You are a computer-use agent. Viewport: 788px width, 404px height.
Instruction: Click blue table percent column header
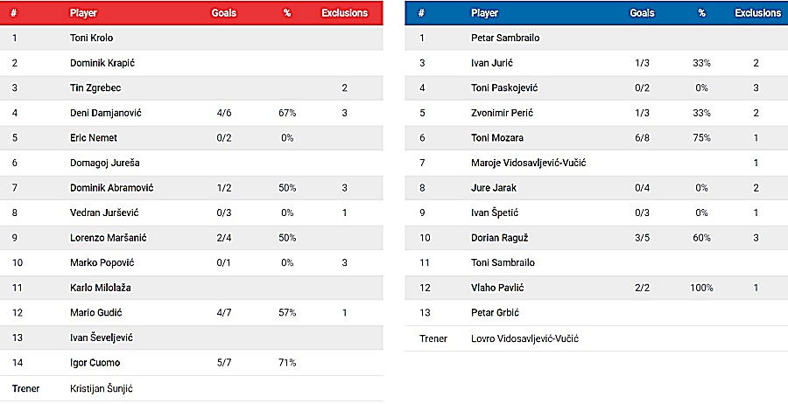(701, 13)
